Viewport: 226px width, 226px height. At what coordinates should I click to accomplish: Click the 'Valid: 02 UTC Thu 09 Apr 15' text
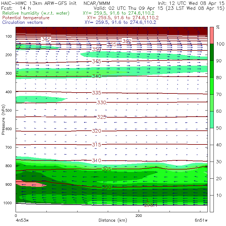click(128, 8)
